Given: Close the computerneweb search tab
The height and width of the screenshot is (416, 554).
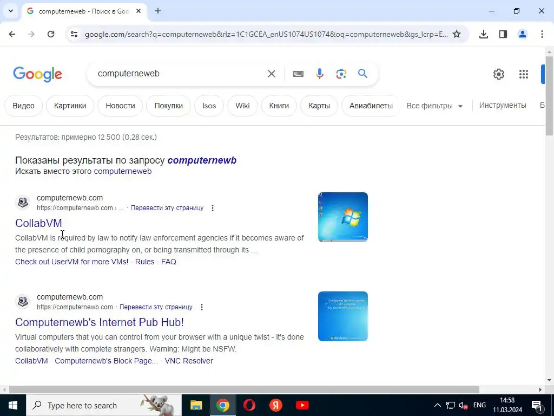Looking at the screenshot, I should [138, 11].
